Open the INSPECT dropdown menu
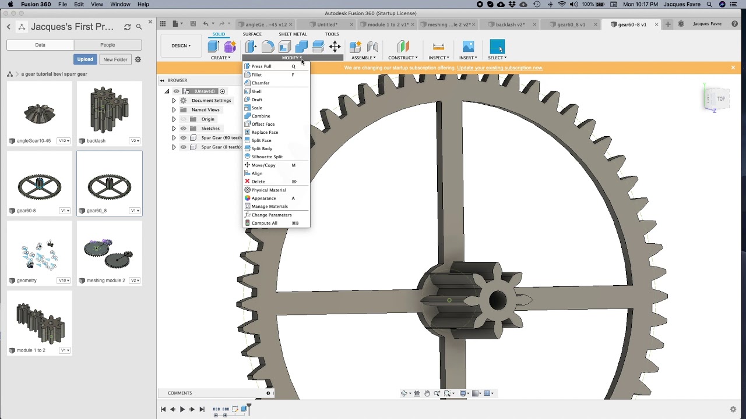746x419 pixels. [439, 58]
